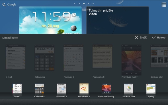
Task: Open the apps grid icon
Action: click(x=164, y=5)
